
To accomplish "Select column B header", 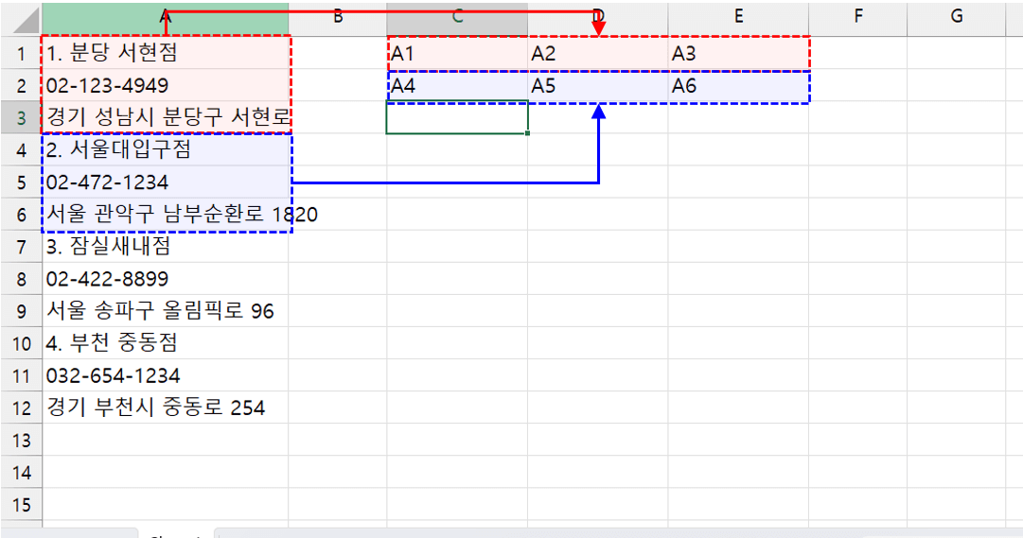I will pos(337,16).
